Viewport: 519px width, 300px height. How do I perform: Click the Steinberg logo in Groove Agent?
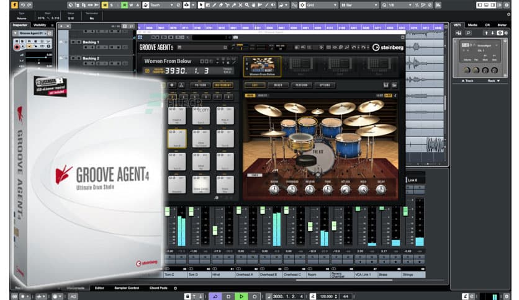point(387,48)
